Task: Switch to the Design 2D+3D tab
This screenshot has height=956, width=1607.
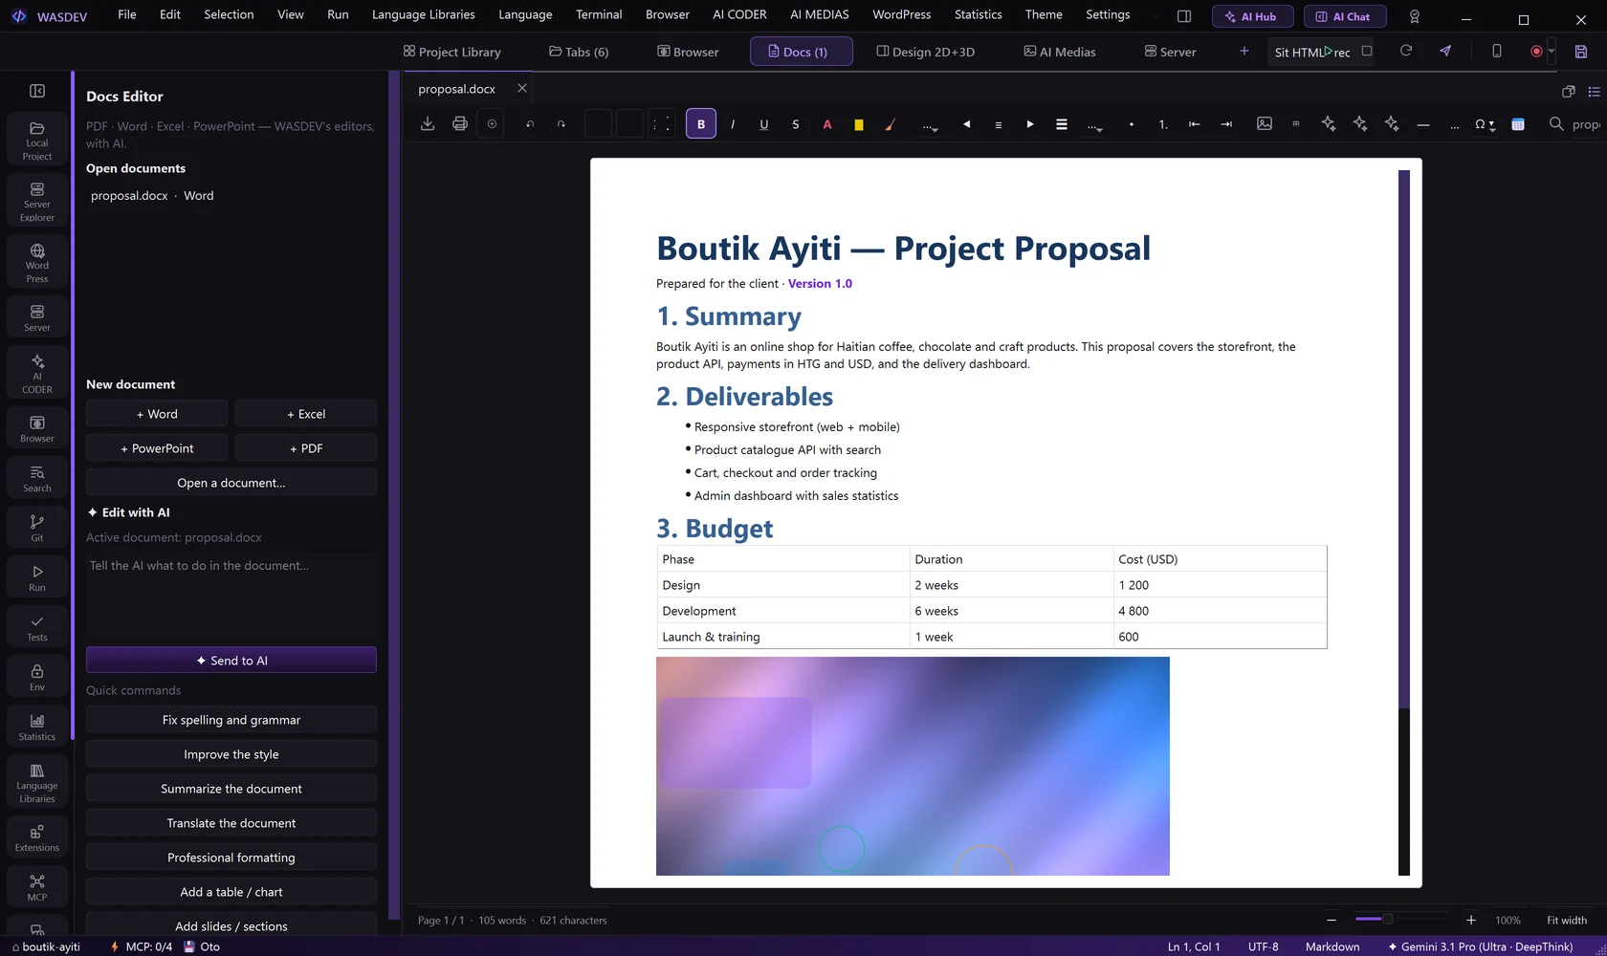Action: pos(926,52)
